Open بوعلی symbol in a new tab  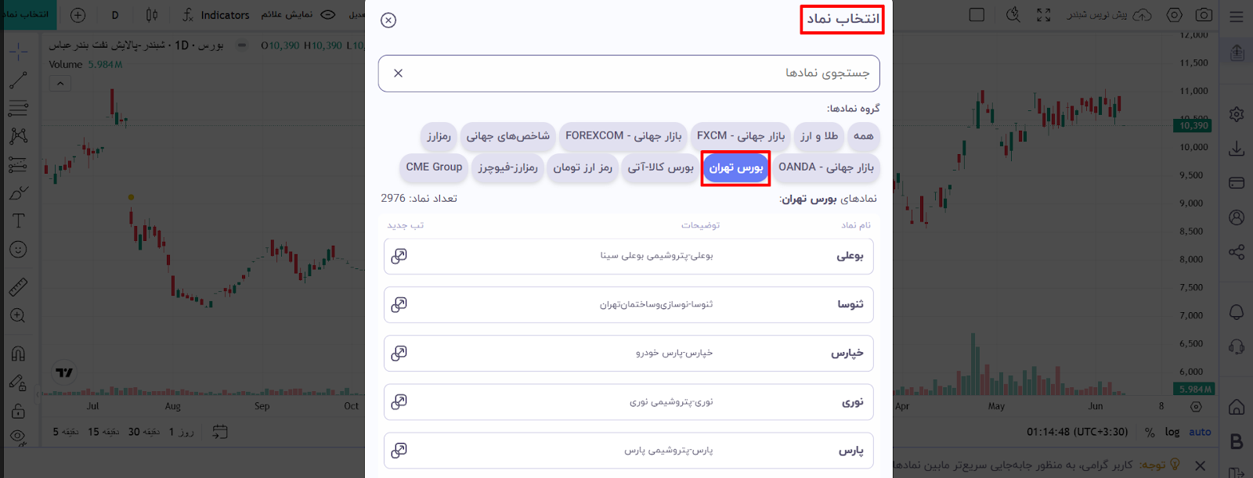click(399, 256)
